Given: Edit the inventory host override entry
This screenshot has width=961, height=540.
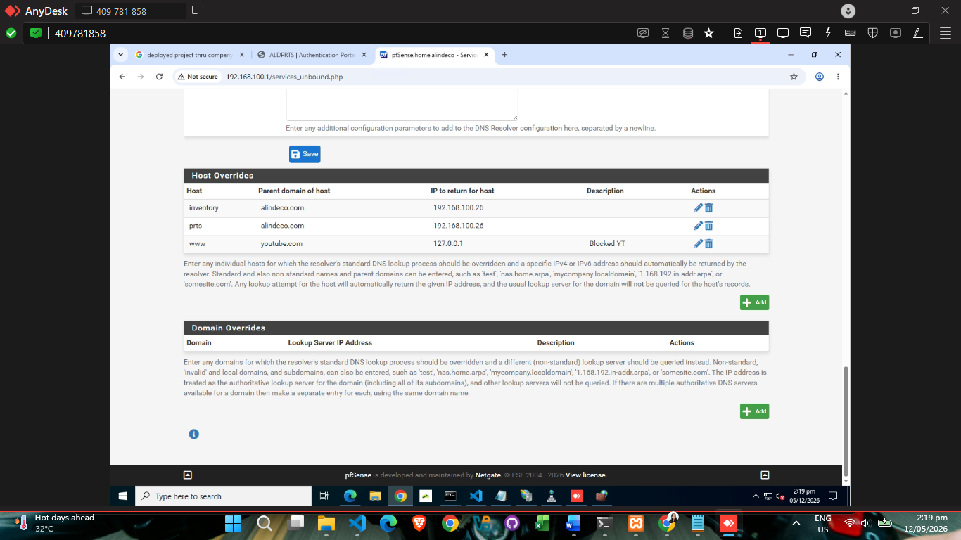Looking at the screenshot, I should pyautogui.click(x=698, y=208).
